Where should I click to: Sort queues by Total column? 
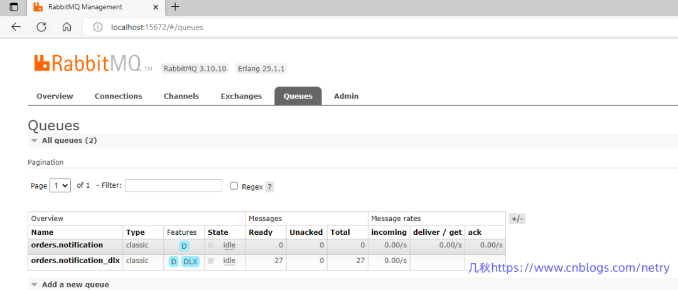[x=340, y=232]
